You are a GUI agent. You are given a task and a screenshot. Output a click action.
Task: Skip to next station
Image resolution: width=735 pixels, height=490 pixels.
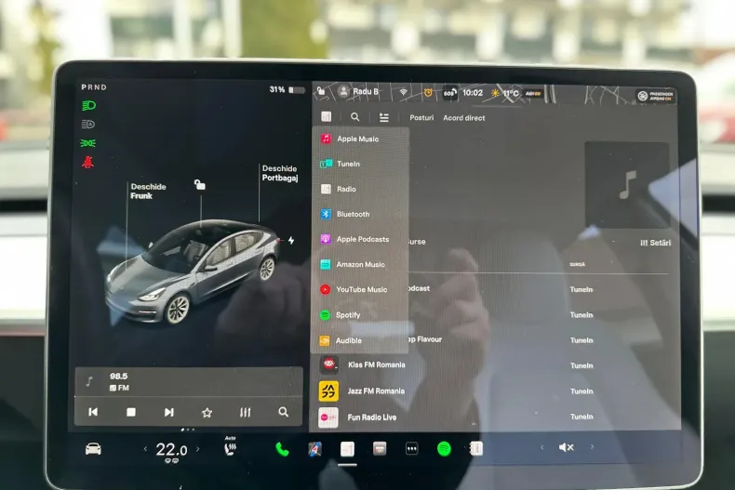[x=168, y=412]
